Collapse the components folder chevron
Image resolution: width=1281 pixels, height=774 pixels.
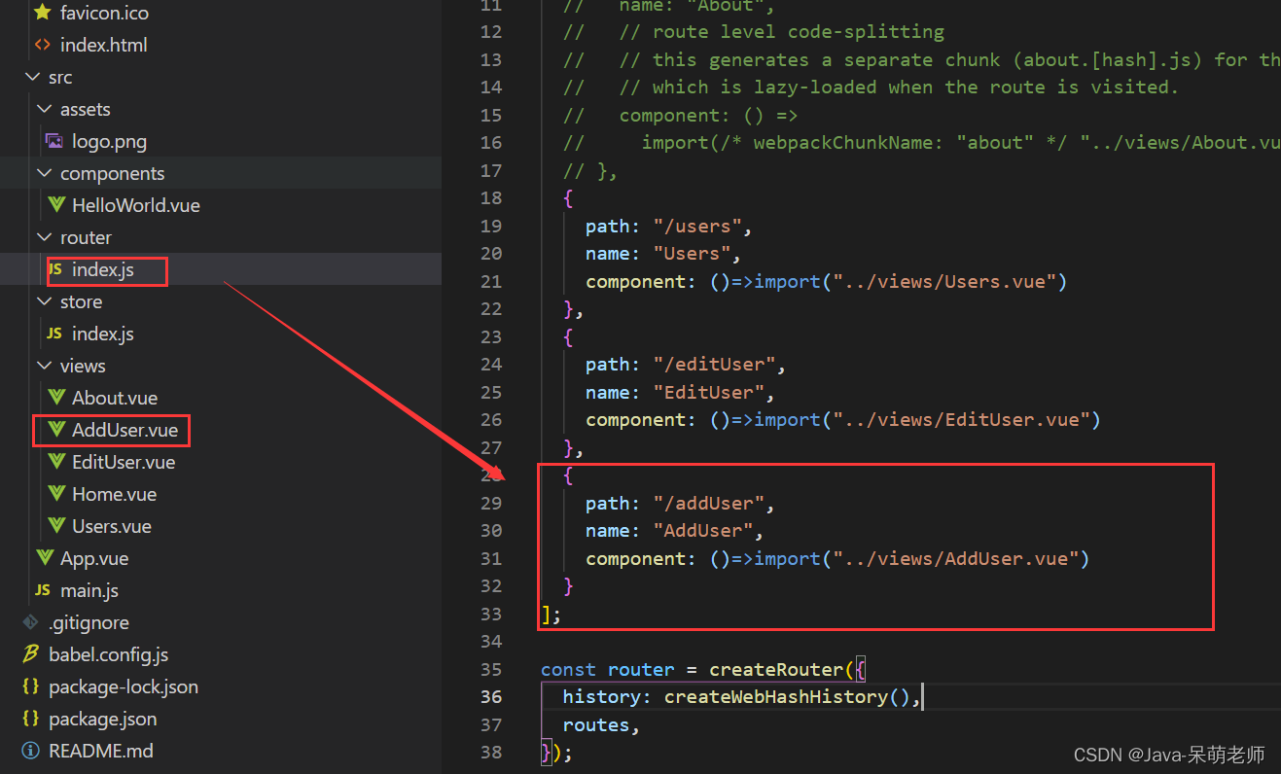(x=45, y=173)
